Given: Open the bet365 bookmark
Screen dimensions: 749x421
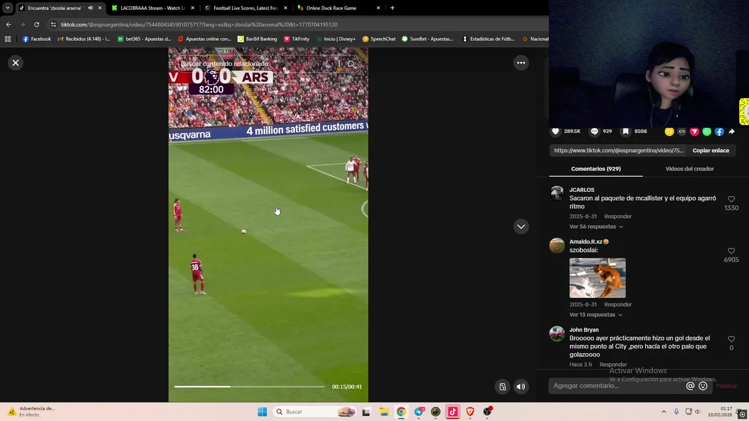Looking at the screenshot, I should [x=144, y=39].
